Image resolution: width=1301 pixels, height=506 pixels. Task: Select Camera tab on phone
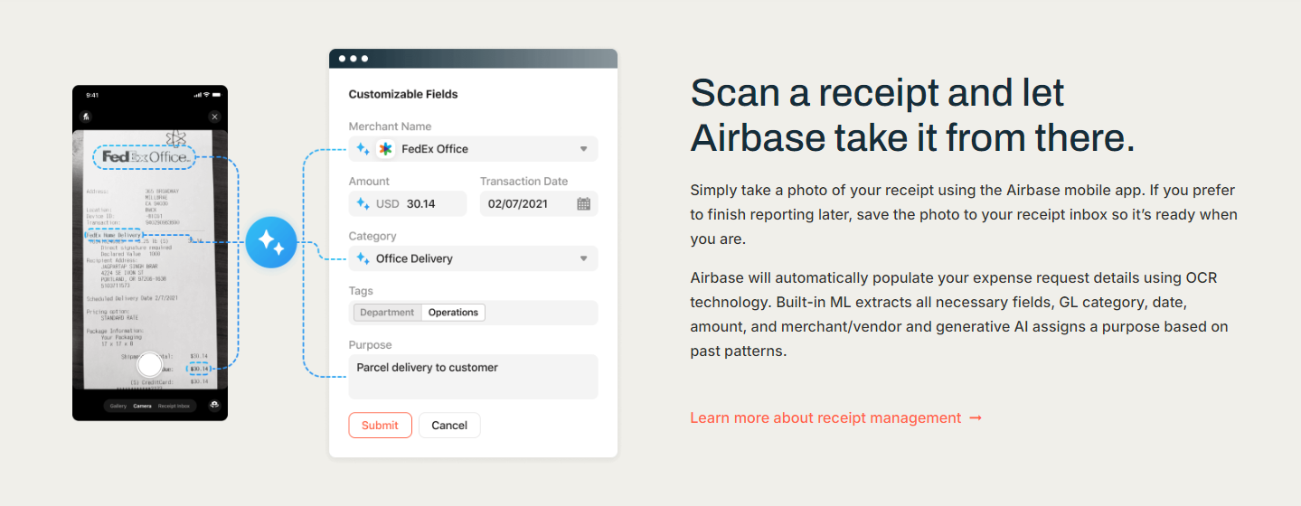click(x=143, y=407)
